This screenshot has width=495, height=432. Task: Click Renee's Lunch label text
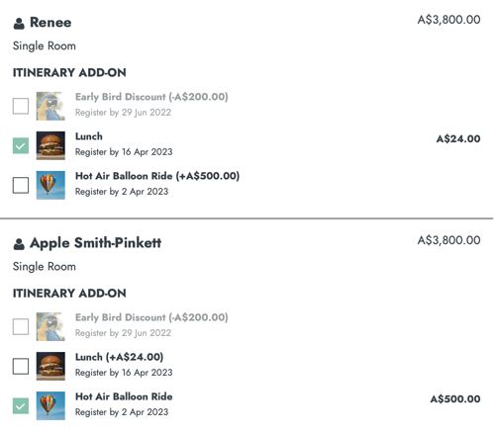89,136
